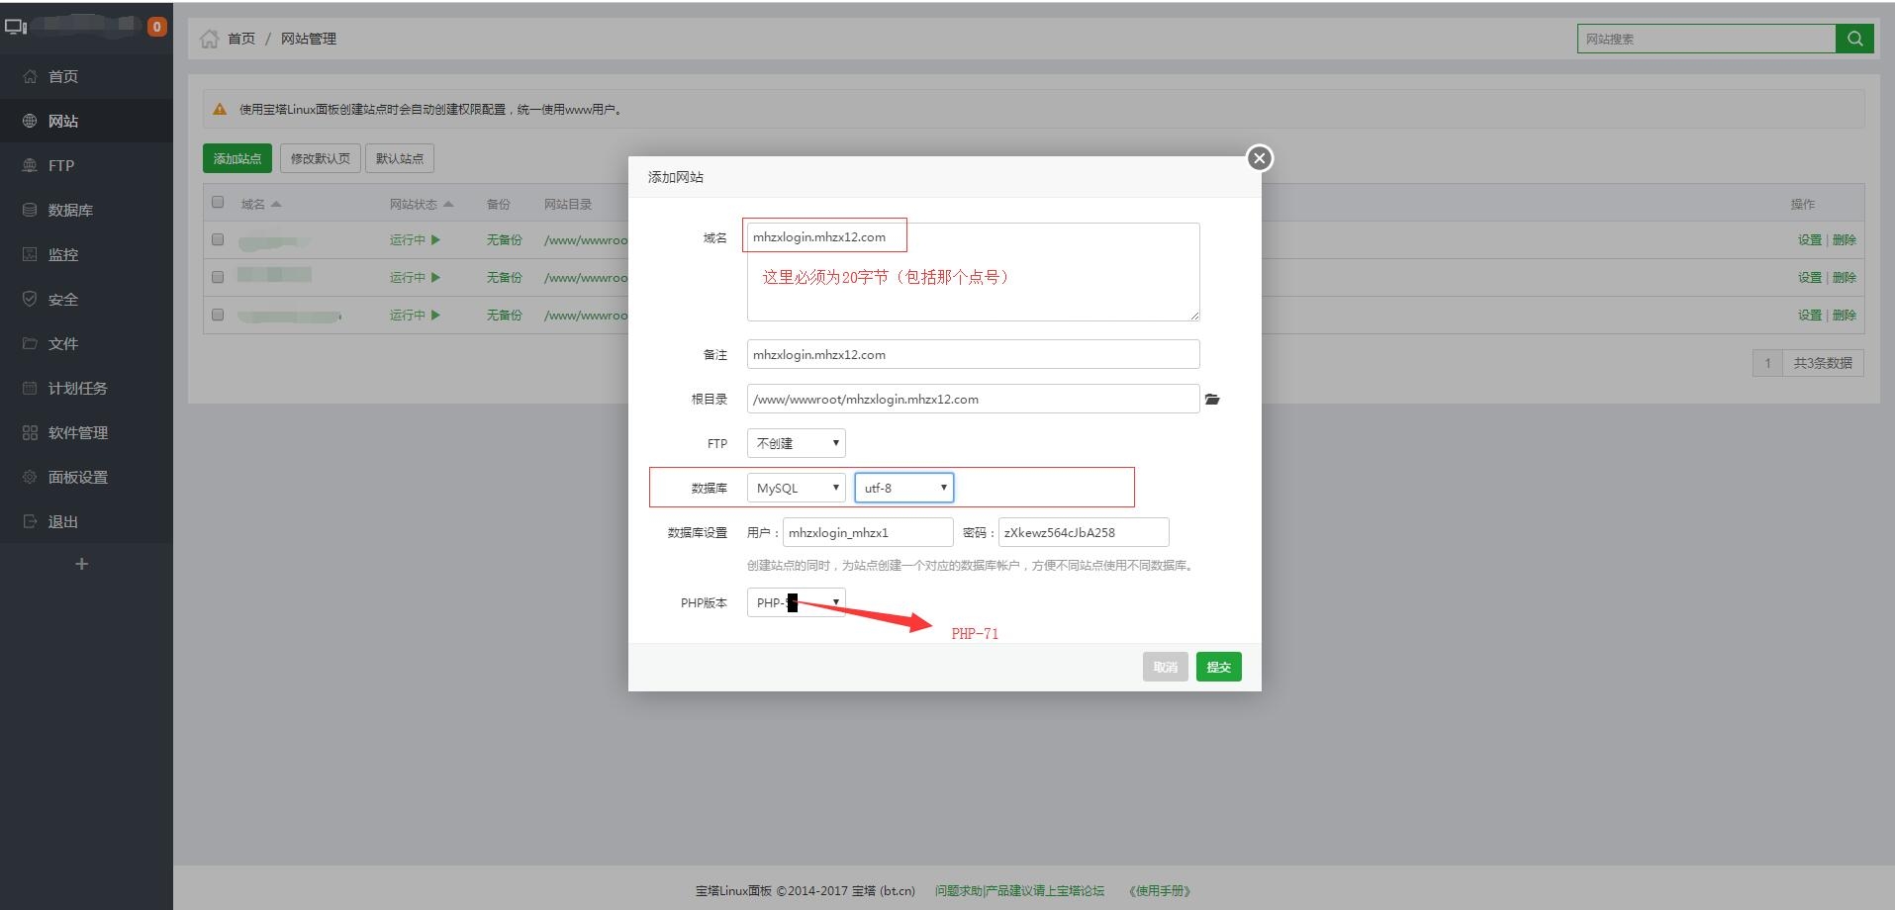Click 运行中 status in second row

[x=415, y=277]
